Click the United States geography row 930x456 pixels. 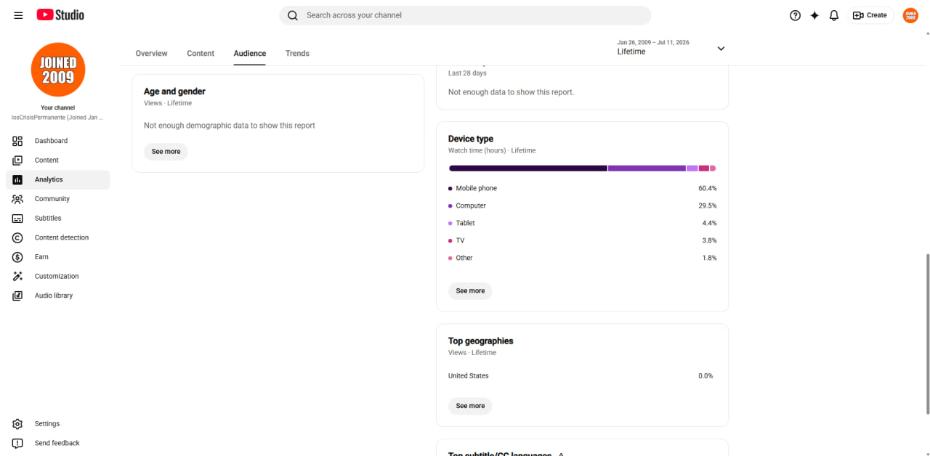click(x=581, y=376)
